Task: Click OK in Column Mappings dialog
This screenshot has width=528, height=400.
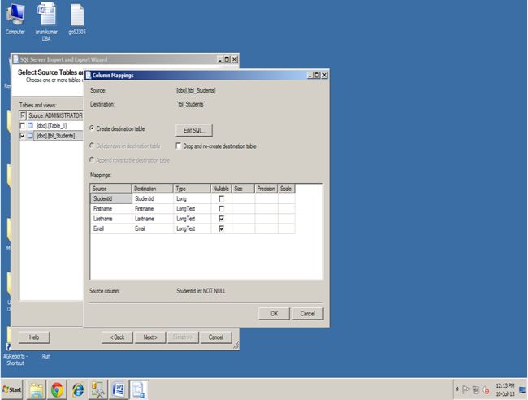Action: tap(274, 313)
